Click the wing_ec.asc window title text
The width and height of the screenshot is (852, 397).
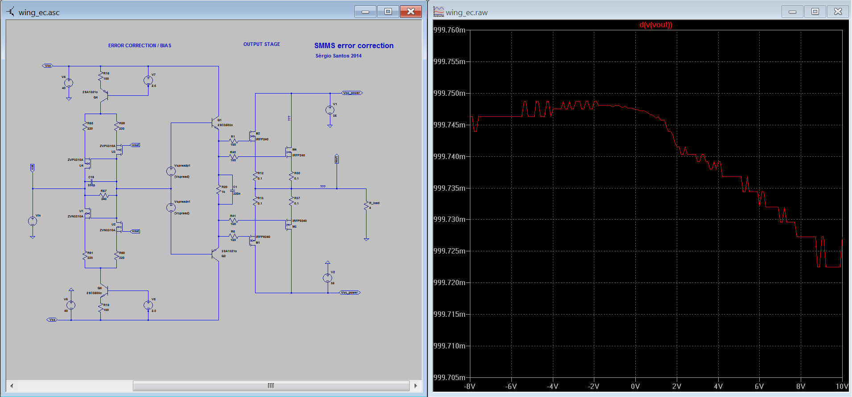39,12
